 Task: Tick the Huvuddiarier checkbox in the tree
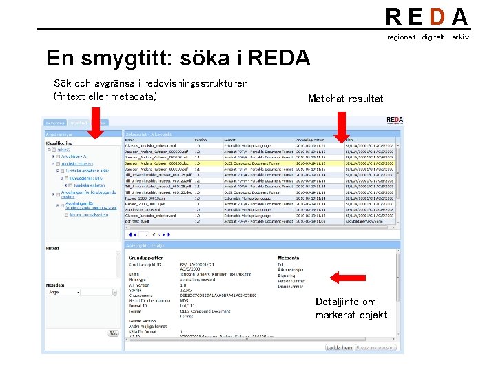[66, 178]
